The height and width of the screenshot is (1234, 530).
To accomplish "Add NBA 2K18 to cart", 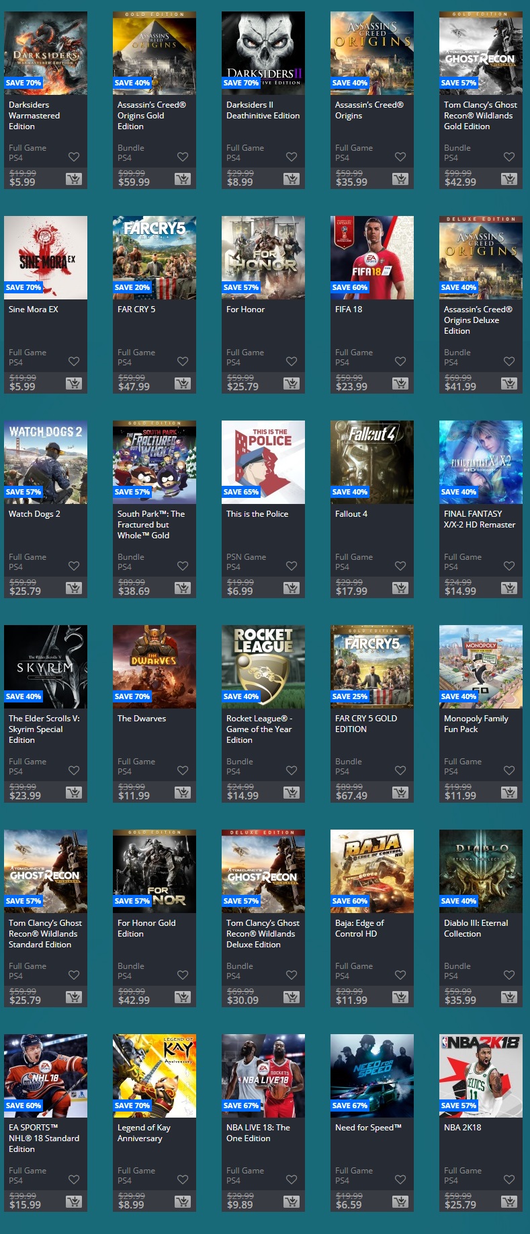I will point(509,1202).
